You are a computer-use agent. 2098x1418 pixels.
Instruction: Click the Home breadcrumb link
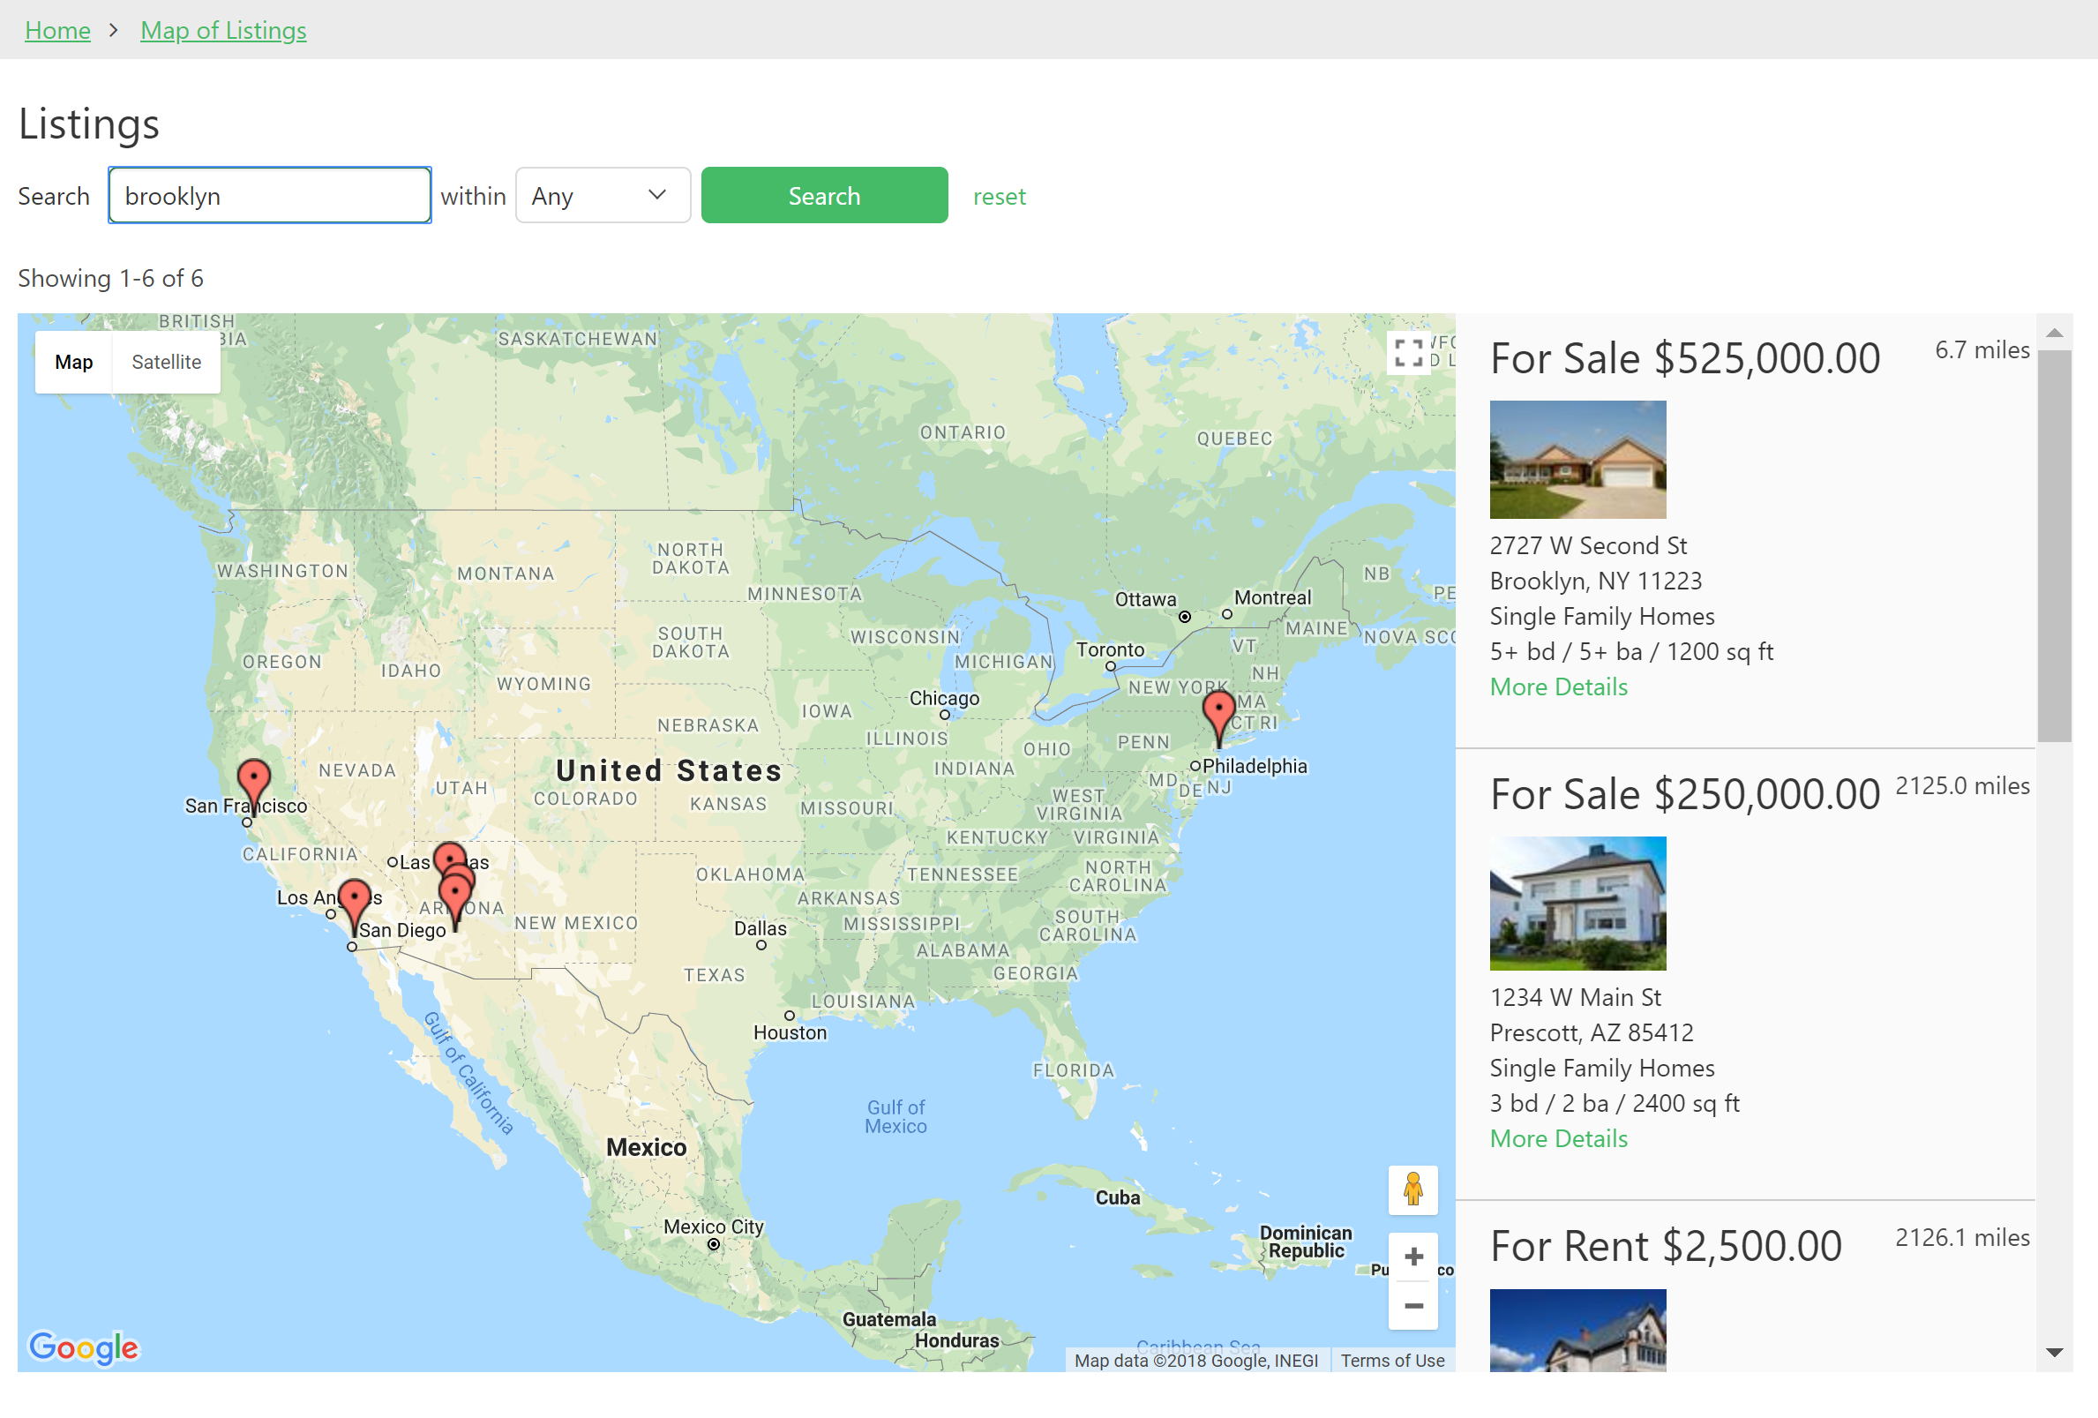56,28
